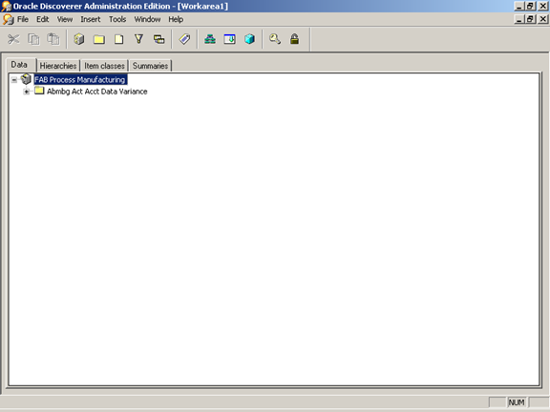This screenshot has width=550, height=412.
Task: Open the File menu
Action: 23,19
